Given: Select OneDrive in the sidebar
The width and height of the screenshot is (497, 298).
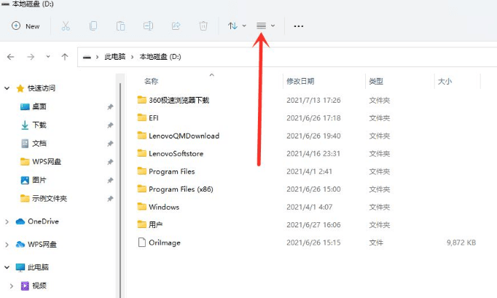Looking at the screenshot, I should 43,221.
